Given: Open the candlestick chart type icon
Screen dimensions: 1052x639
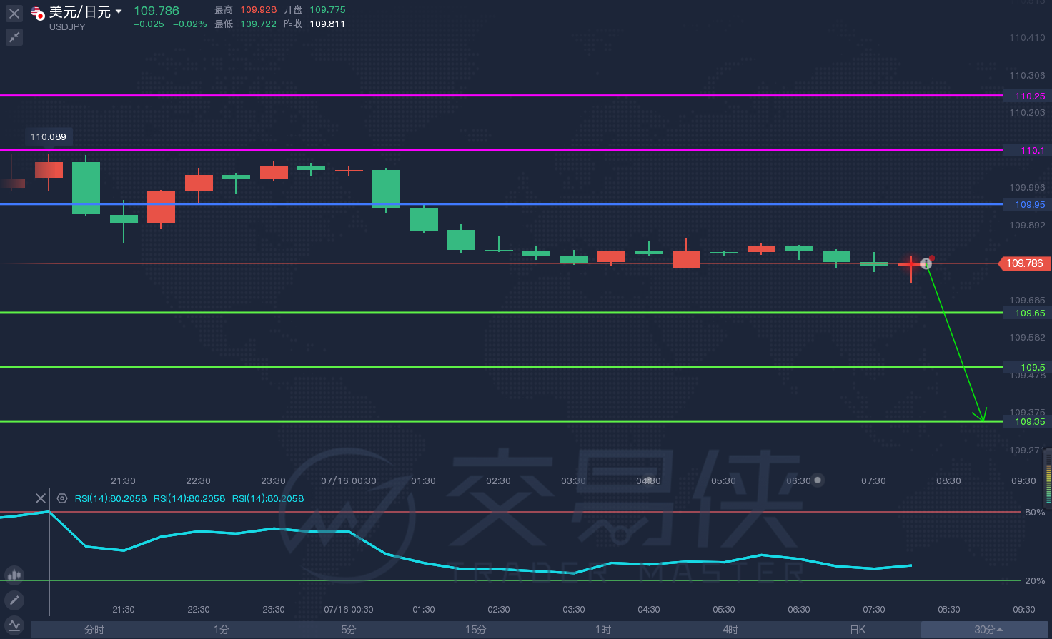Looking at the screenshot, I should point(14,575).
